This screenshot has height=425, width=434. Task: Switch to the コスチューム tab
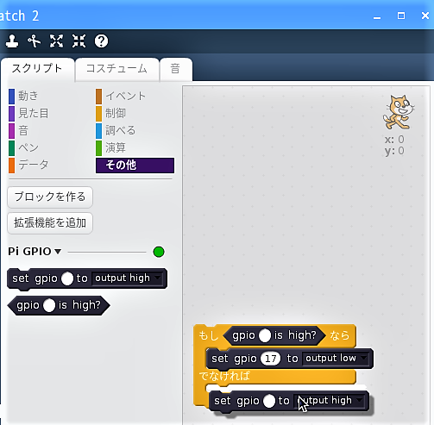[117, 69]
